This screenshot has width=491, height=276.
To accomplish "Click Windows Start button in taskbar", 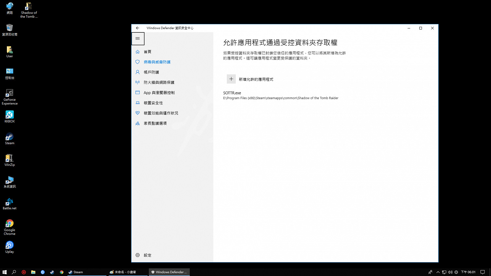I will coord(5,272).
